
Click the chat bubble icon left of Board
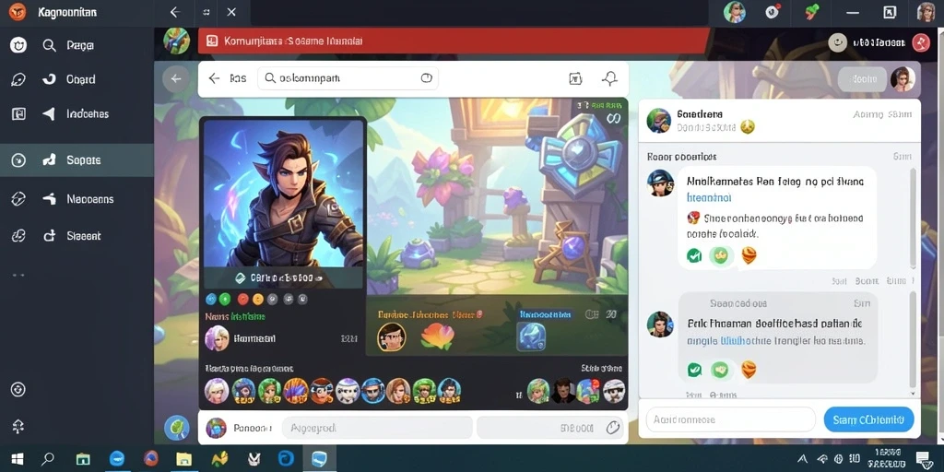point(18,79)
